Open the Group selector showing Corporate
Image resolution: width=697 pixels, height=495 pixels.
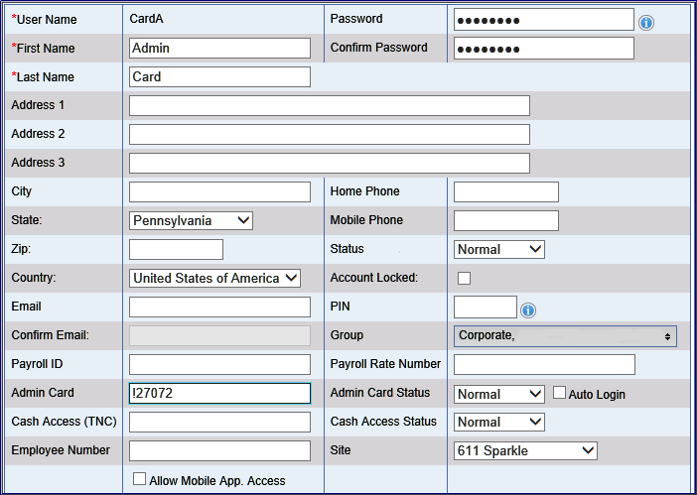tap(565, 336)
